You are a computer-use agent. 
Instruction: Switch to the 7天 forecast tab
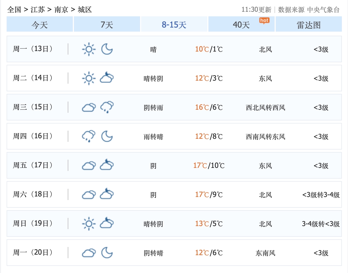pyautogui.click(x=107, y=24)
